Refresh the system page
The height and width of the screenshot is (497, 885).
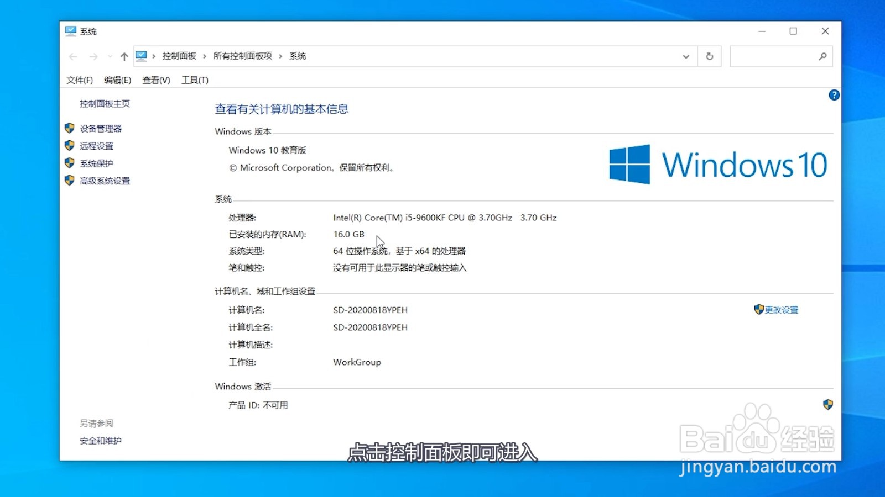710,56
